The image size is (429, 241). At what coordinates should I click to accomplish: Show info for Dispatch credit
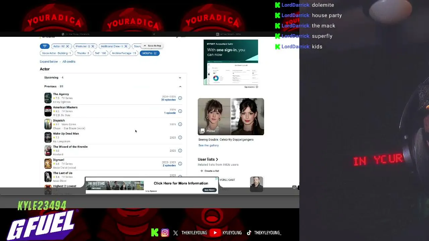point(180,124)
